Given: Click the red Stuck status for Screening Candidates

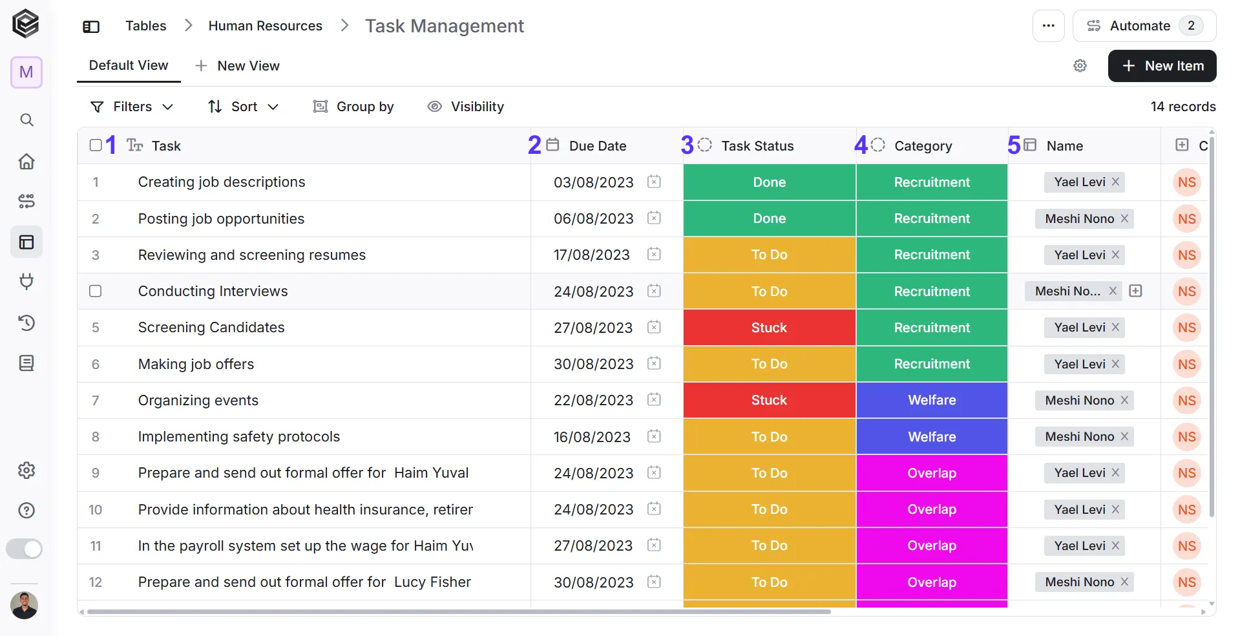Looking at the screenshot, I should pyautogui.click(x=769, y=328).
